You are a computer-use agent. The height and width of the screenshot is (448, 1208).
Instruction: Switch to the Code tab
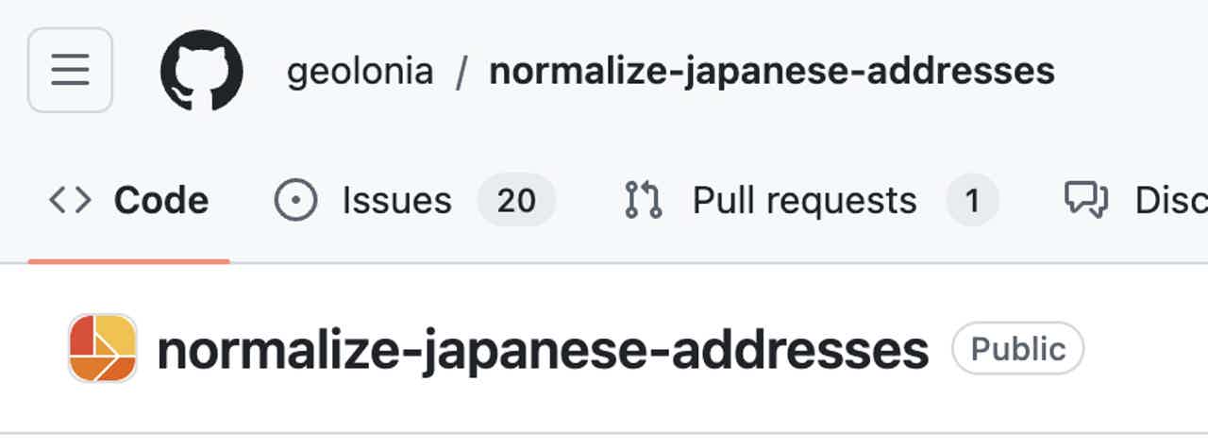point(160,200)
